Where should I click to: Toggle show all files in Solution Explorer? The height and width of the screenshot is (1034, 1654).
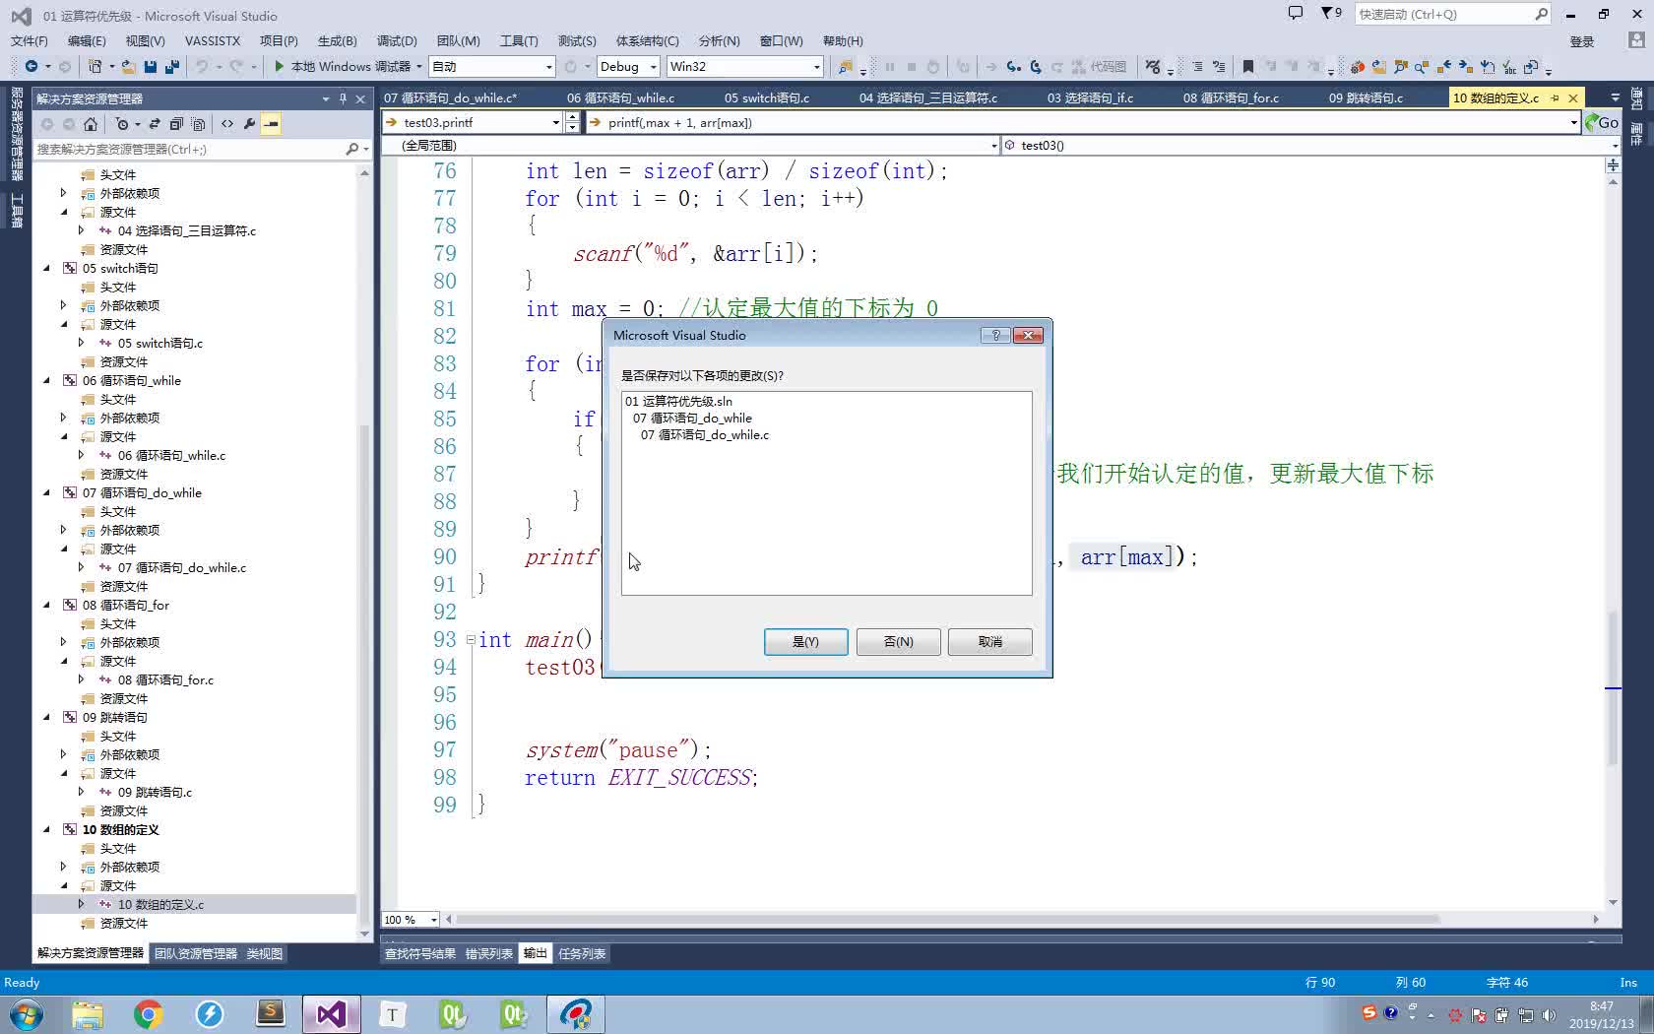click(x=198, y=124)
